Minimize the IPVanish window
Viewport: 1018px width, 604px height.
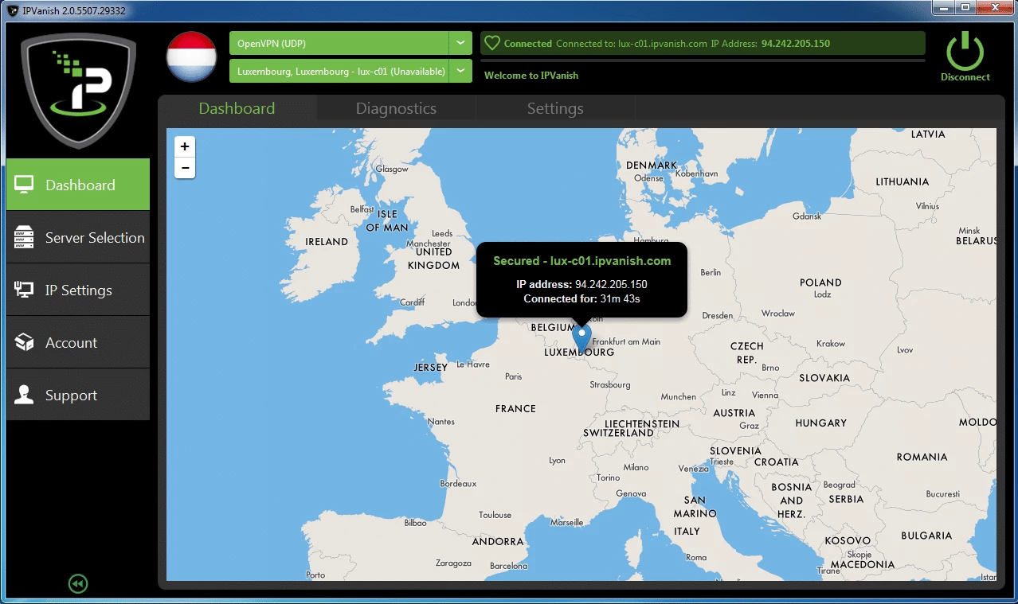pos(945,8)
